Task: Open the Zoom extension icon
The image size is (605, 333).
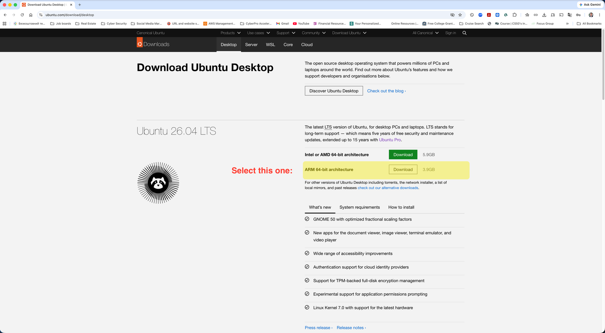Action: pos(480,15)
